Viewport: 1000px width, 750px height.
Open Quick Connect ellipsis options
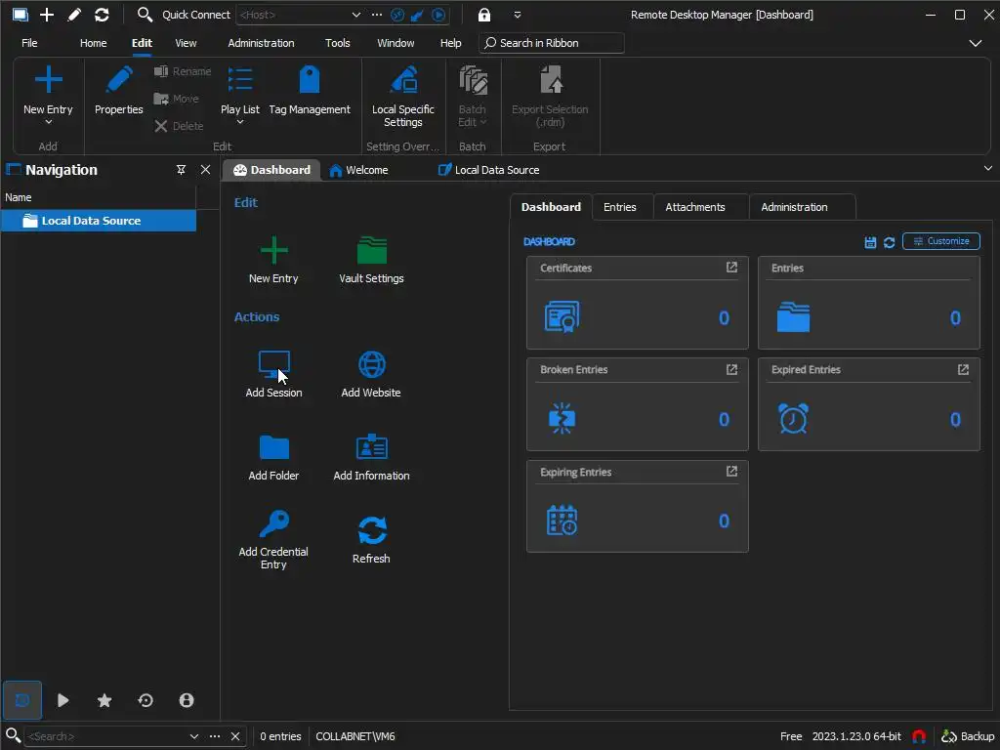(377, 15)
